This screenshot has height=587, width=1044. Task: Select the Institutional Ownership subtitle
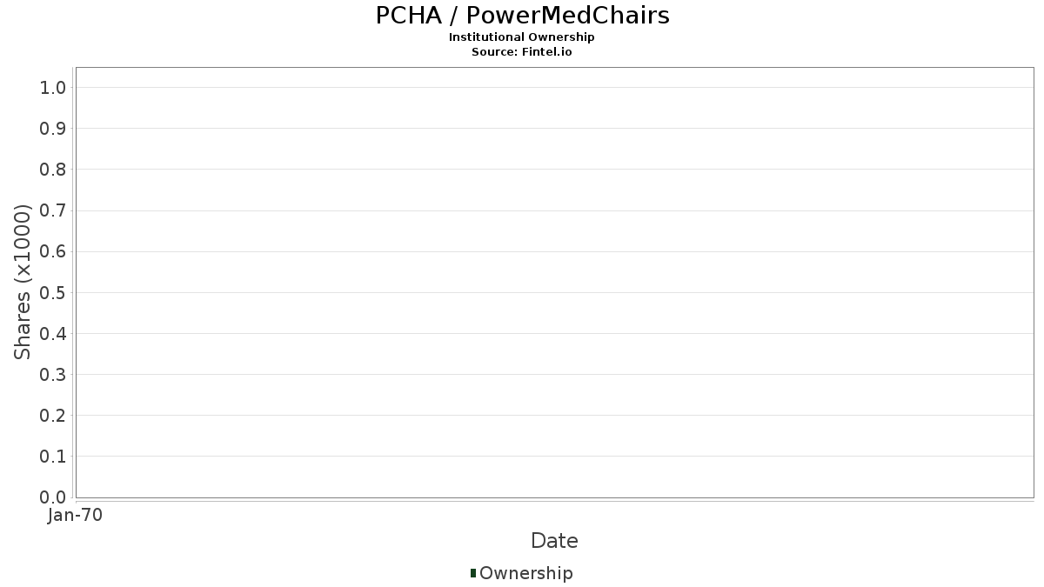click(x=522, y=37)
